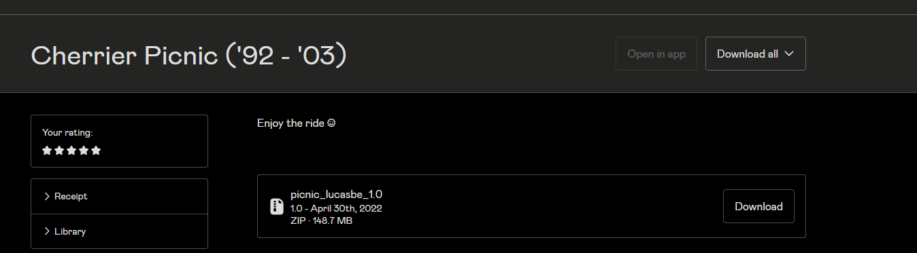Click the 1.0 - April 30th, 2022 version line
This screenshot has width=917, height=253.
[x=336, y=208]
